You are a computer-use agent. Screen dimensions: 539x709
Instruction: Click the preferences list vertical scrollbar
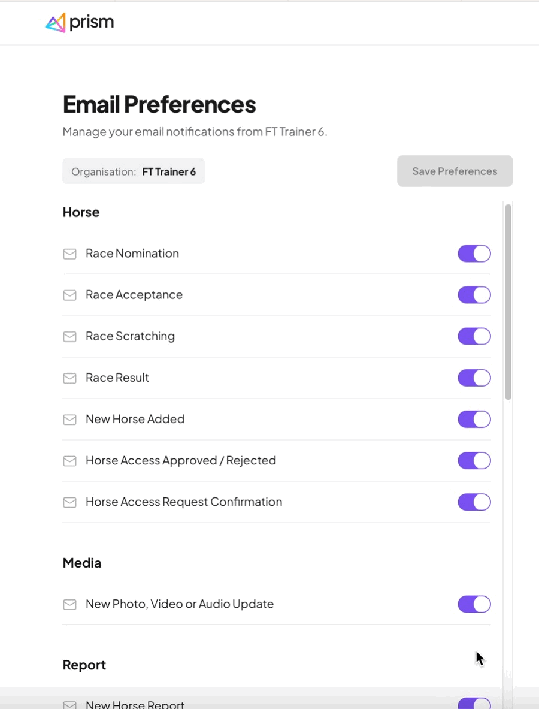[508, 302]
